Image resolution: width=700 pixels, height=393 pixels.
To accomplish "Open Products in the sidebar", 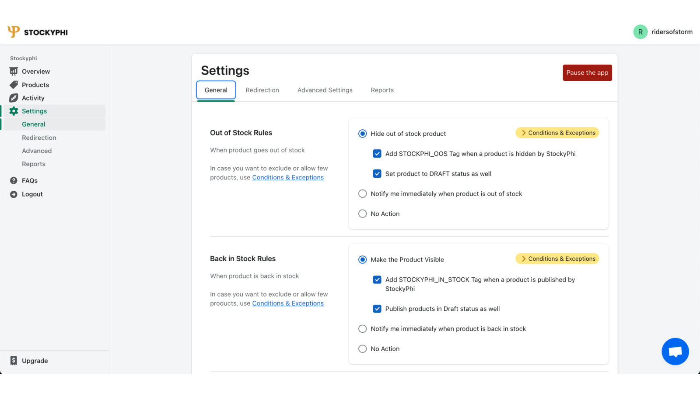I will click(x=35, y=85).
